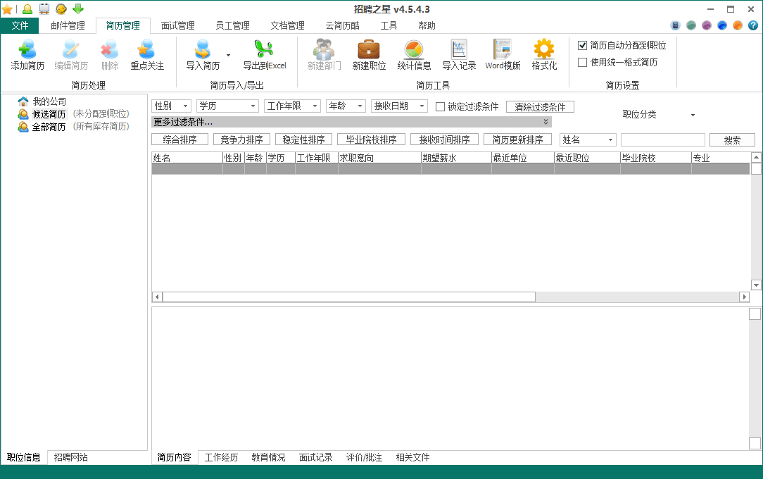
Task: Click the 清除过滤条件 button
Action: tap(540, 107)
